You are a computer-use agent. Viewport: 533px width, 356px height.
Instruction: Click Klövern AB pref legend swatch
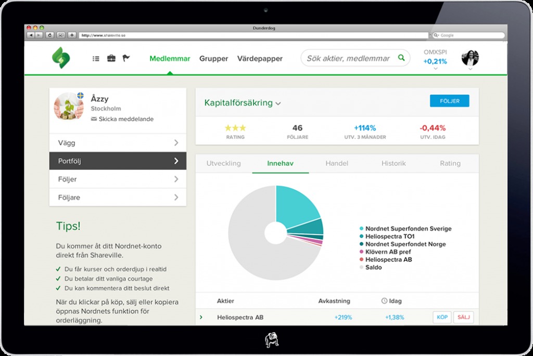pyautogui.click(x=361, y=252)
